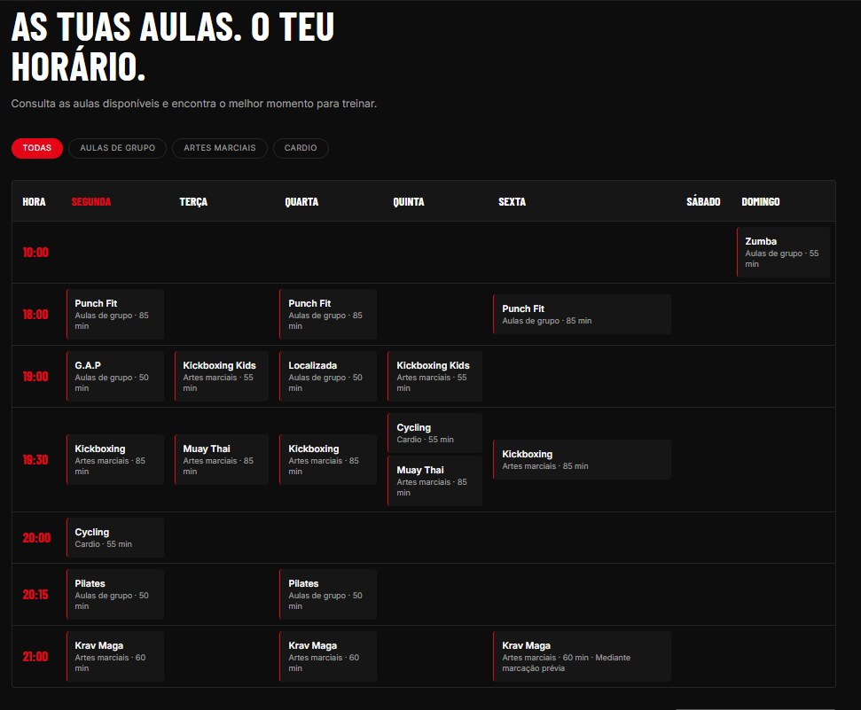
Task: Open the G.A.P class card
Action: click(114, 376)
